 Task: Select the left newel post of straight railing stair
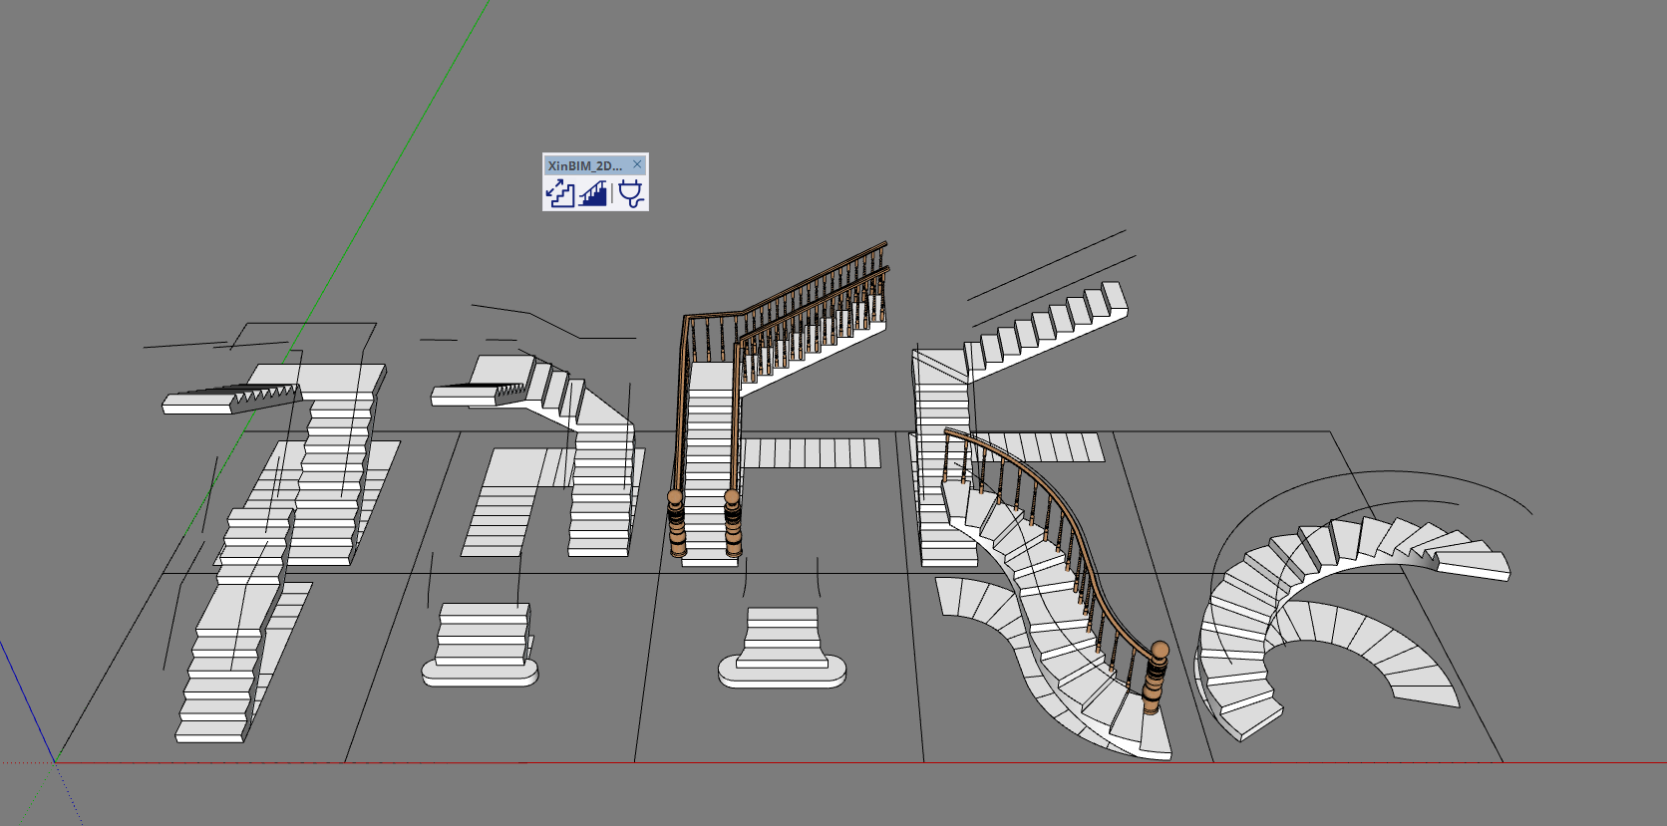pyautogui.click(x=676, y=523)
